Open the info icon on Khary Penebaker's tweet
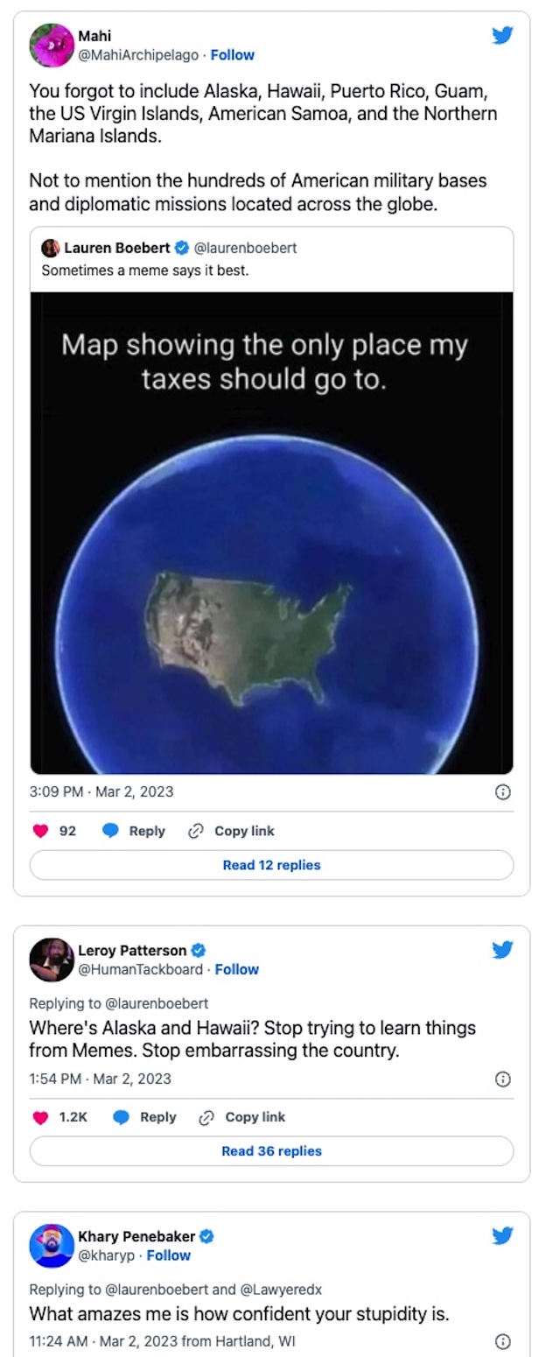The height and width of the screenshot is (1357, 546). (503, 1340)
